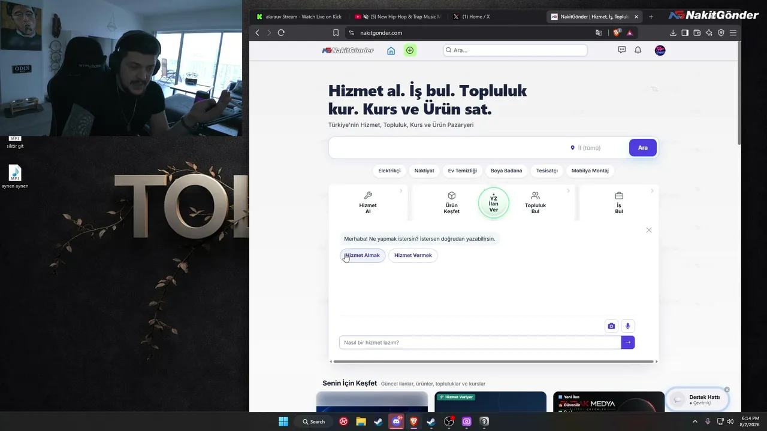Click the nakitgonder.com address bar
Screen dimensions: 767x431
(467, 33)
